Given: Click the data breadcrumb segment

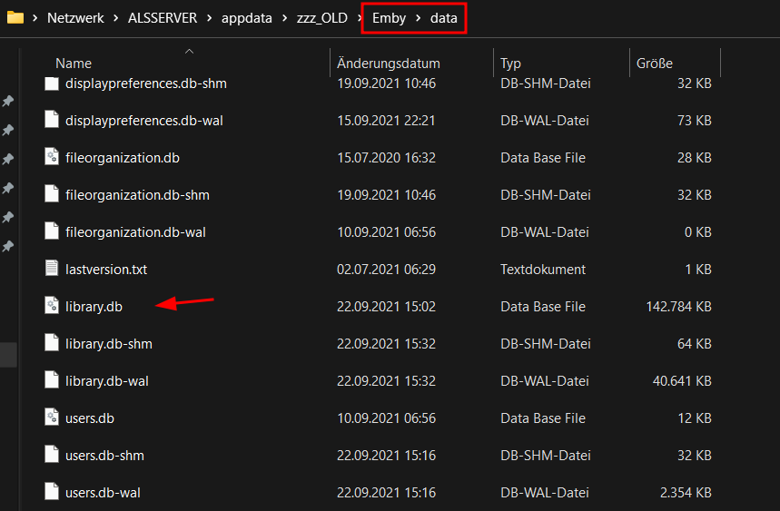Looking at the screenshot, I should tap(444, 18).
